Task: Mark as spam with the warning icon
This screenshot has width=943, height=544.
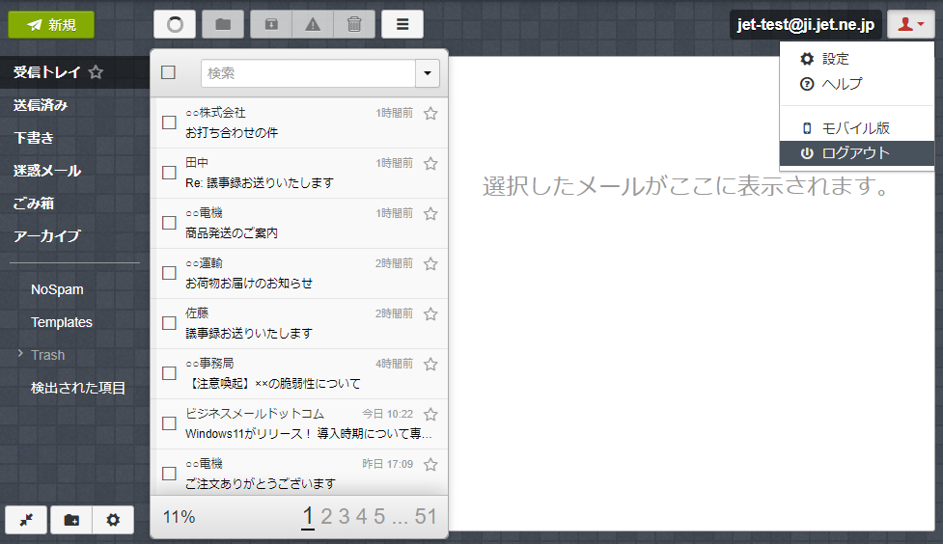Action: click(x=313, y=25)
